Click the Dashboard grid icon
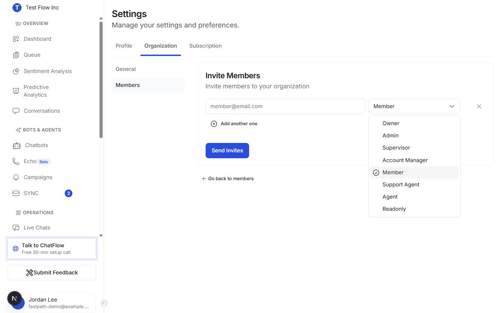Image resolution: width=501 pixels, height=313 pixels. coord(16,39)
